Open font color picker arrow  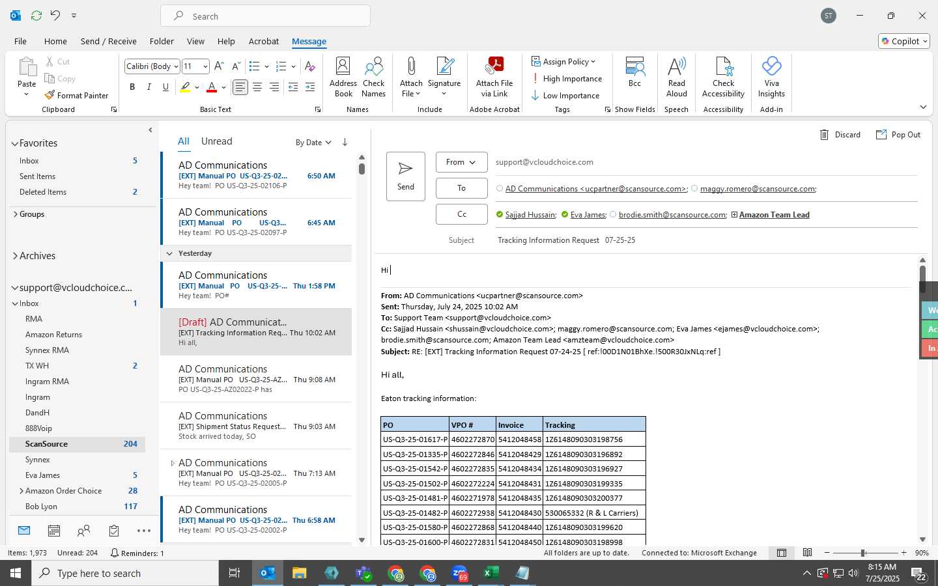point(223,87)
